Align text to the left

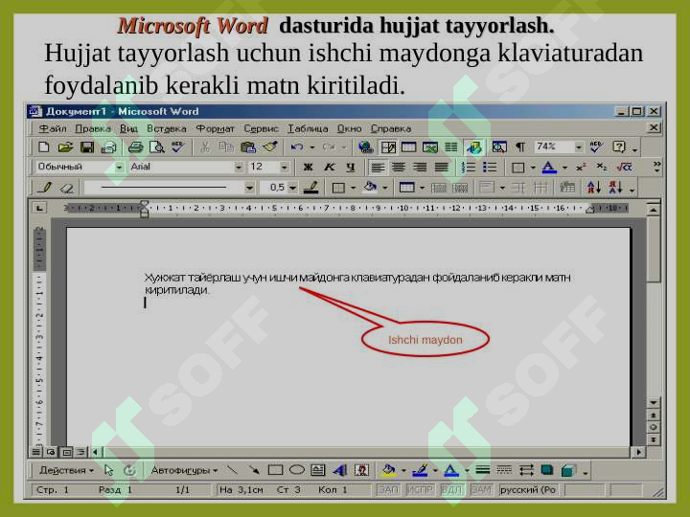pyautogui.click(x=378, y=167)
